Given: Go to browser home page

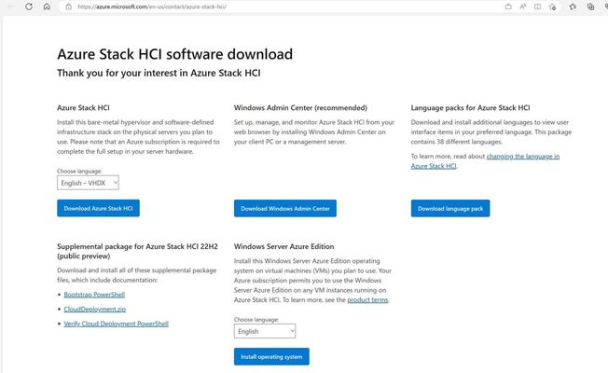Looking at the screenshot, I should (x=47, y=7).
